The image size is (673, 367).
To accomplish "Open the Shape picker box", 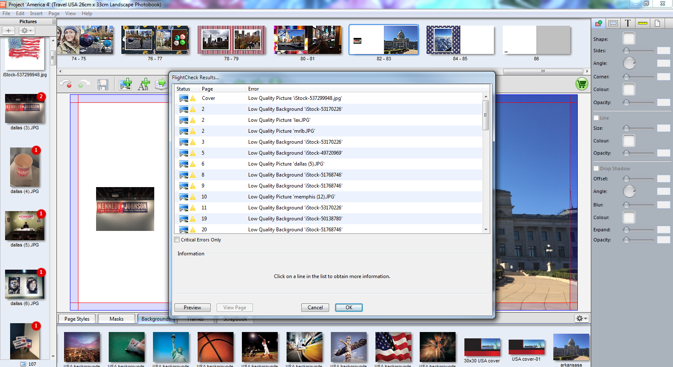I will tap(629, 39).
